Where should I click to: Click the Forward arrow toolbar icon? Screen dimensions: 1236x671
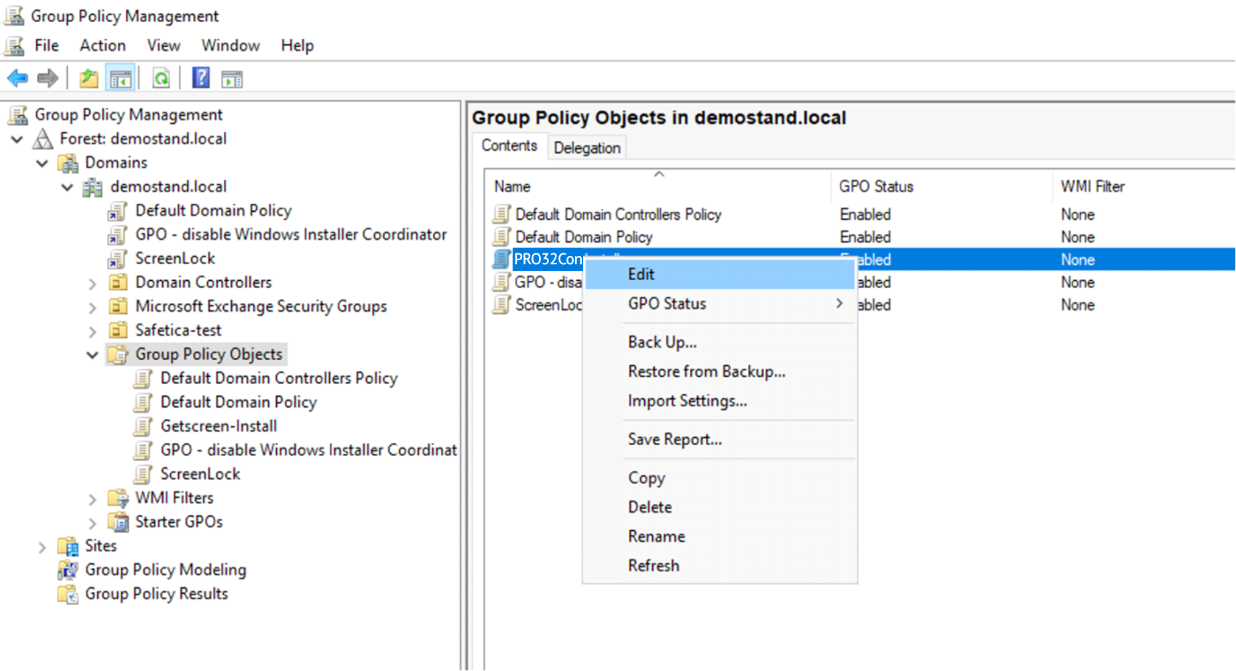(x=48, y=78)
